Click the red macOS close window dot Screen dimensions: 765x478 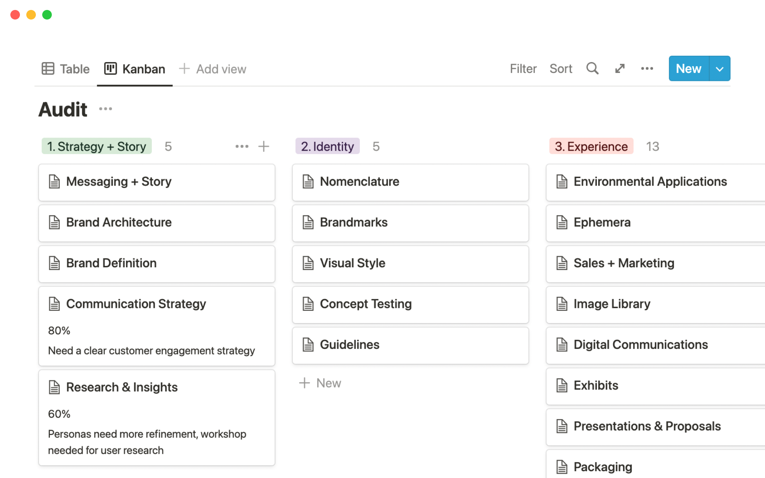point(15,15)
